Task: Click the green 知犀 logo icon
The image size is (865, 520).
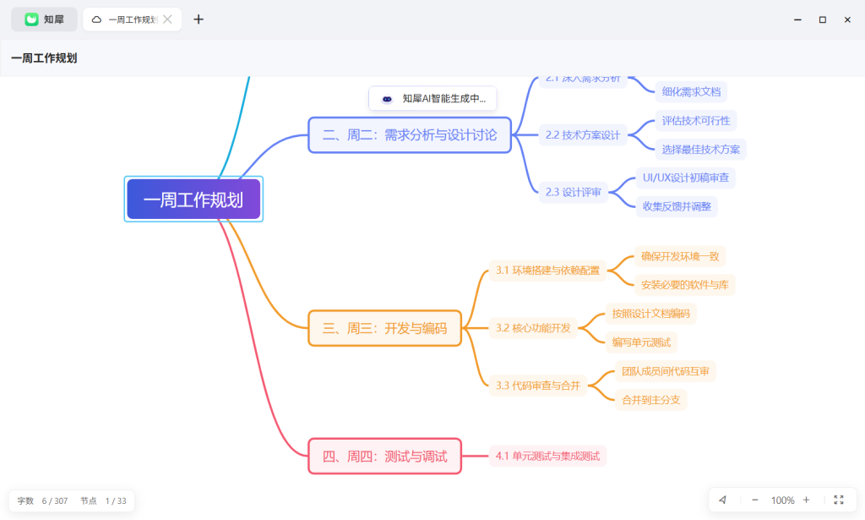Action: 31,19
